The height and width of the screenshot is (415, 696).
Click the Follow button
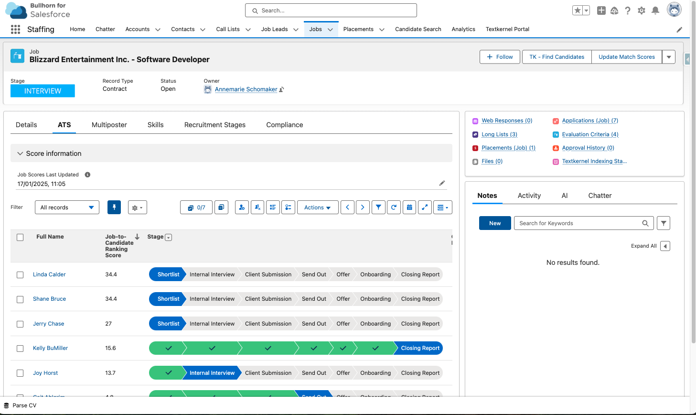[x=500, y=57]
